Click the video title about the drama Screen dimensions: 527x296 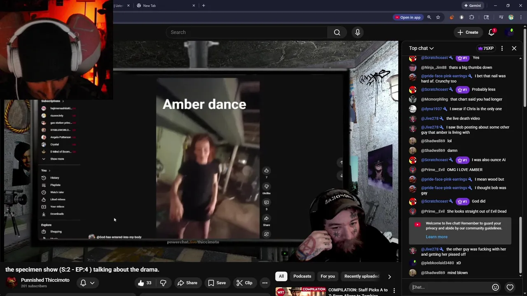(x=82, y=270)
